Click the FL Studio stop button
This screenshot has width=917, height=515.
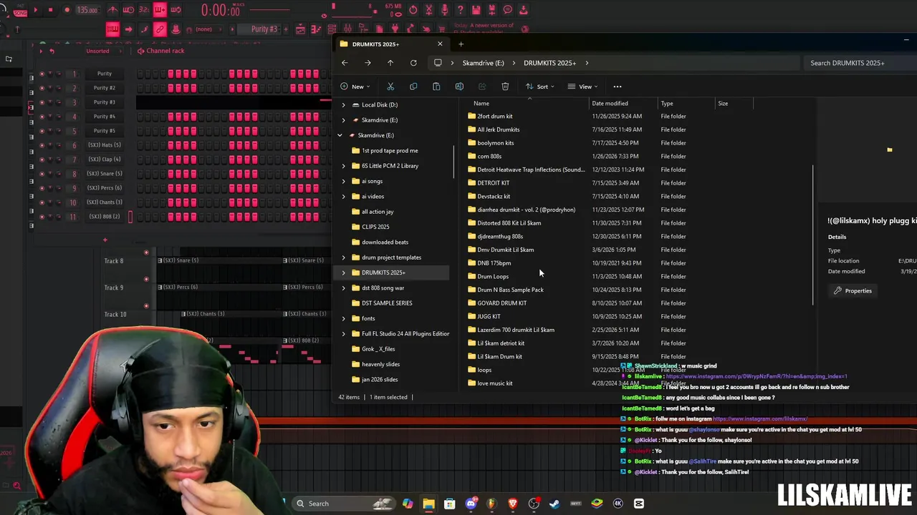[x=52, y=10]
